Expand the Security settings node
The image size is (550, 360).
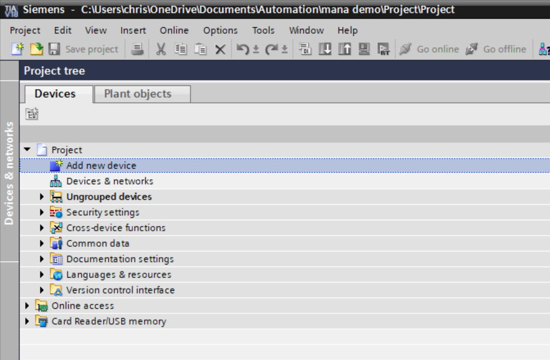42,212
